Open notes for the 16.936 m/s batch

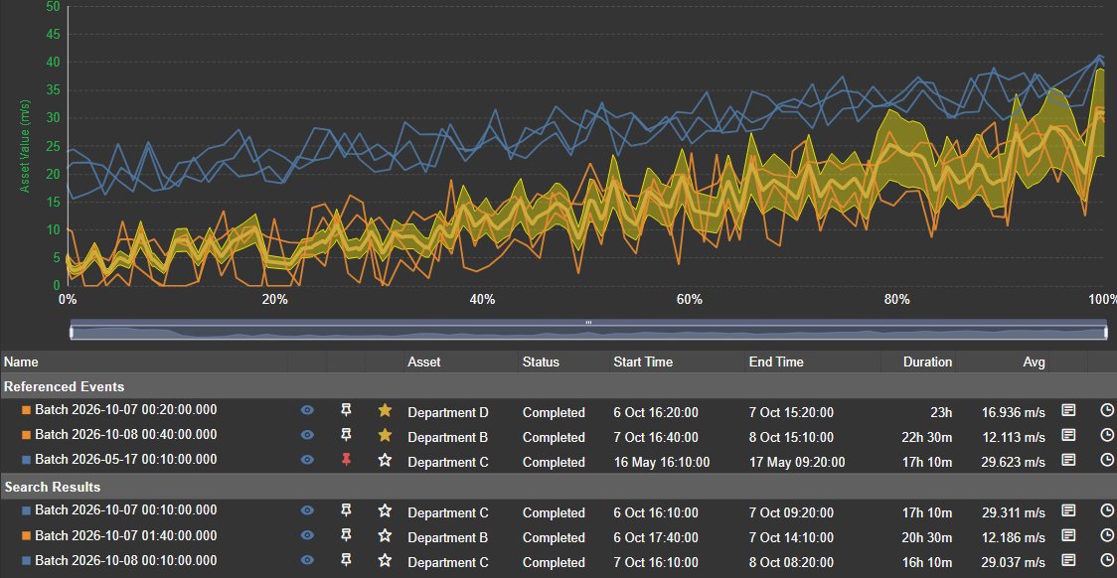pyautogui.click(x=1068, y=410)
